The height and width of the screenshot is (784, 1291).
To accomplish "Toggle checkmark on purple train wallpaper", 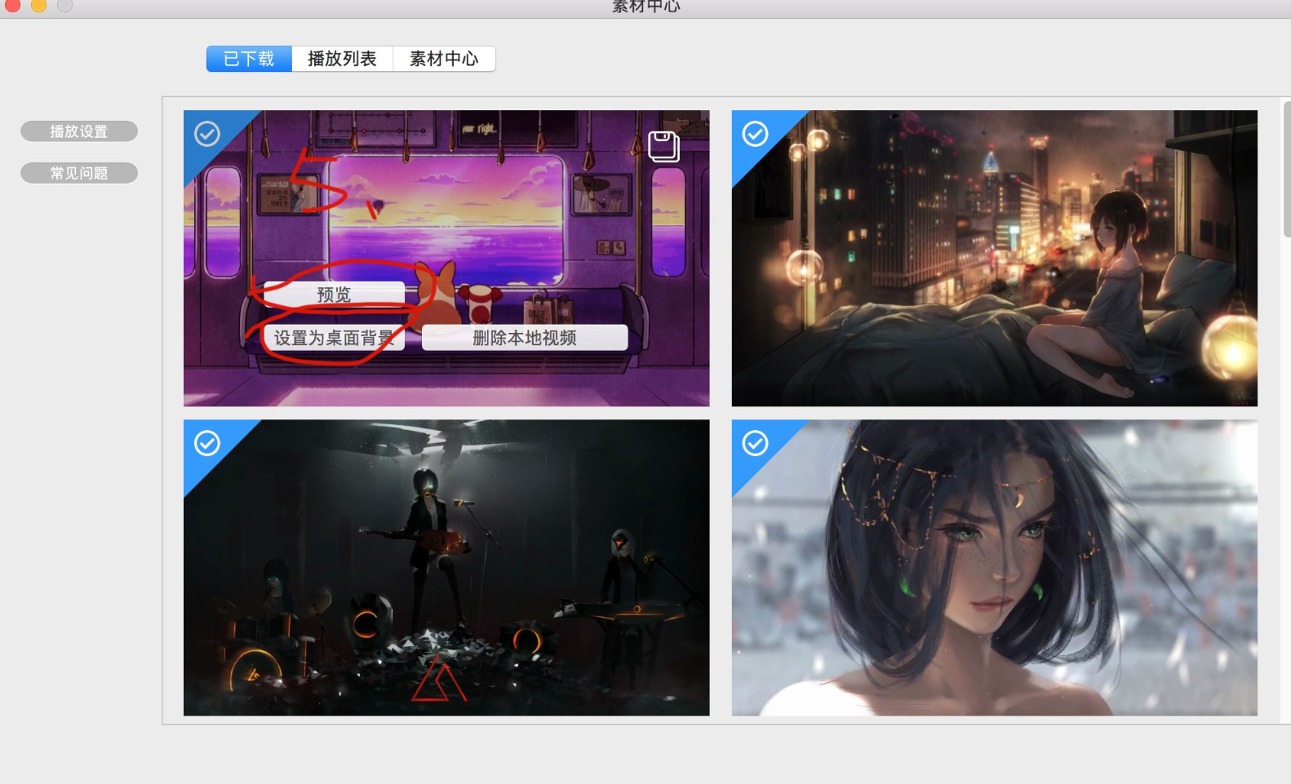I will (207, 134).
